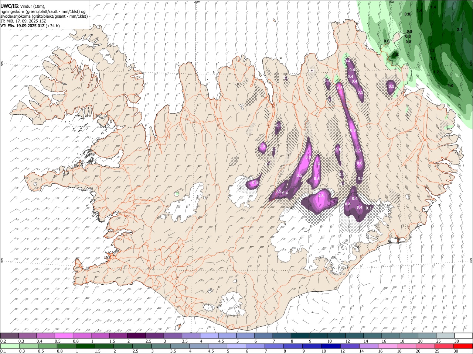Click the '2.1' rain value on the map

click(460, 29)
